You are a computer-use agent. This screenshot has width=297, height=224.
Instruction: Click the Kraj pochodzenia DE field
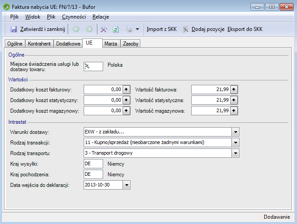pyautogui.click(x=93, y=174)
